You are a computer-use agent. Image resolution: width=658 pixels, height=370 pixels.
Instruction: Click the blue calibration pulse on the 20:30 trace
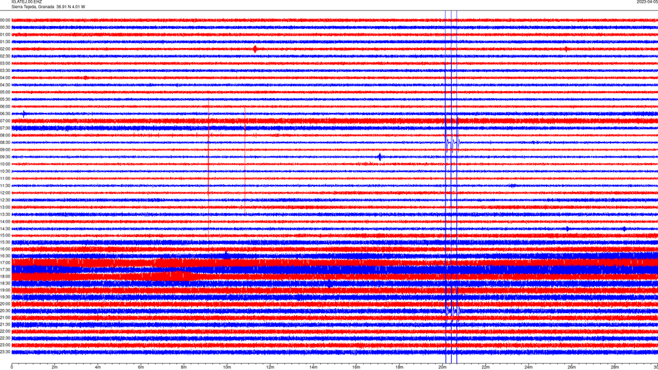[452, 310]
